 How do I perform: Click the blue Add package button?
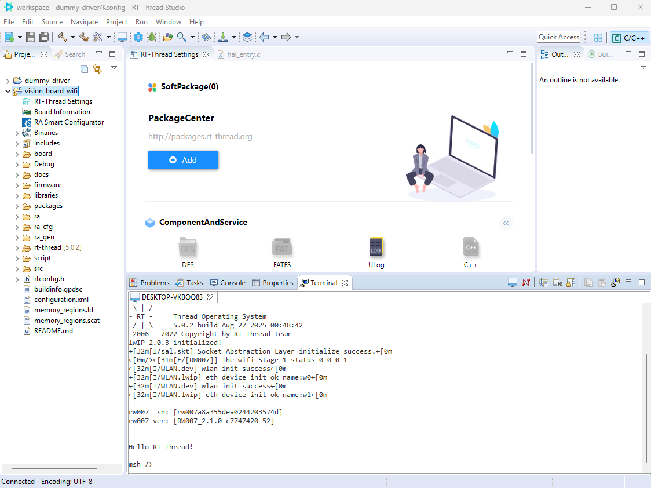183,160
